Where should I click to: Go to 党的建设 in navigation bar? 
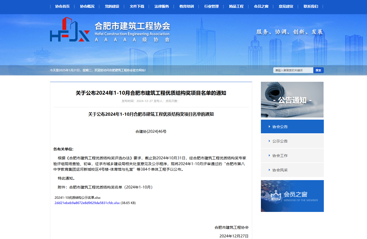coord(112,6)
